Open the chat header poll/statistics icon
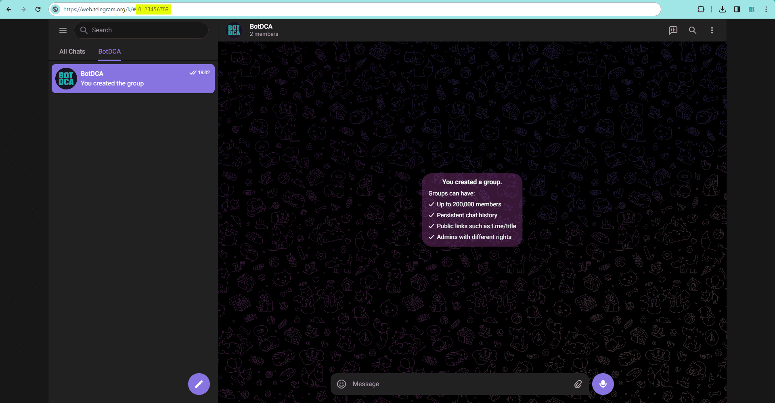 (x=673, y=30)
